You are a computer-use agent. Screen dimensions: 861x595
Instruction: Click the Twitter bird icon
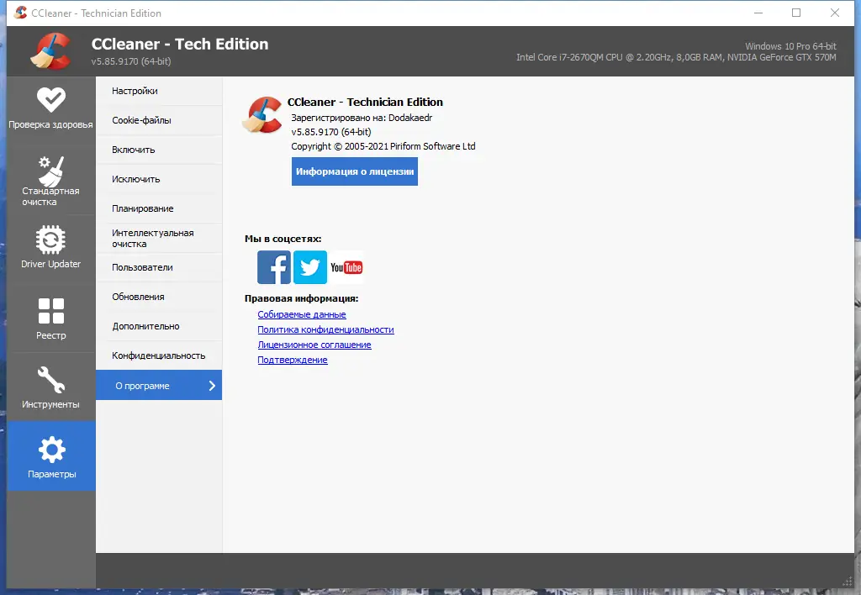pos(309,266)
